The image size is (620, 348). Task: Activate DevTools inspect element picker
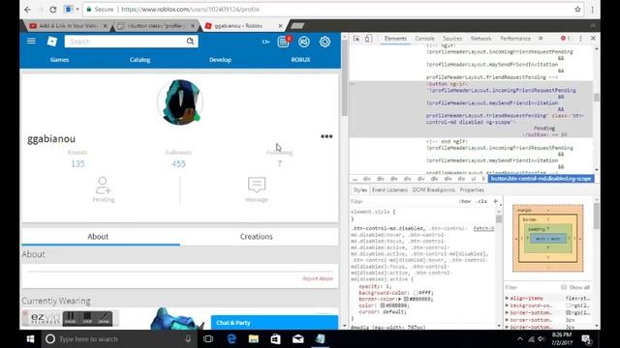(x=356, y=39)
